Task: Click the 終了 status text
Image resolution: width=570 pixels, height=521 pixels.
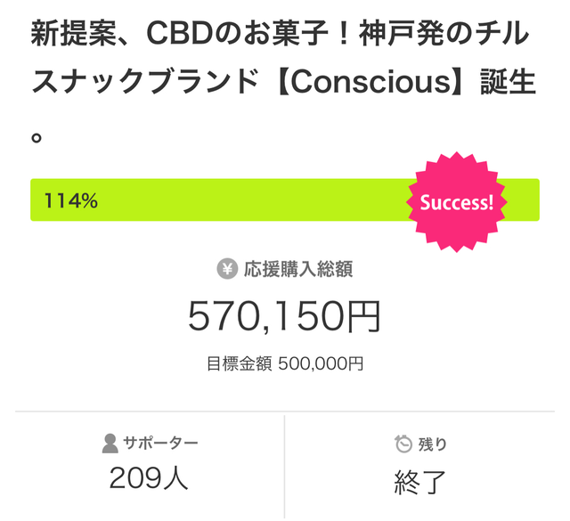Action: [420, 479]
